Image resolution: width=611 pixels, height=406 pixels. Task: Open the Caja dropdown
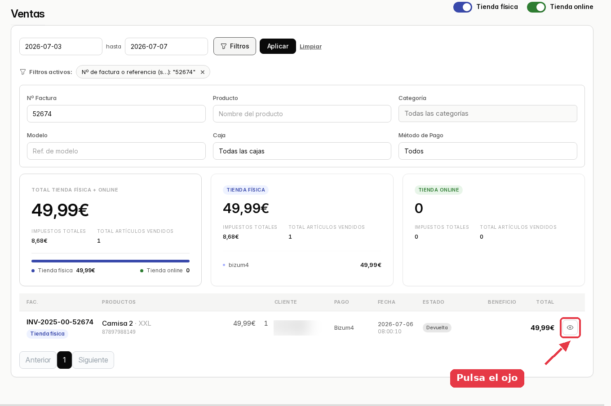(x=302, y=151)
